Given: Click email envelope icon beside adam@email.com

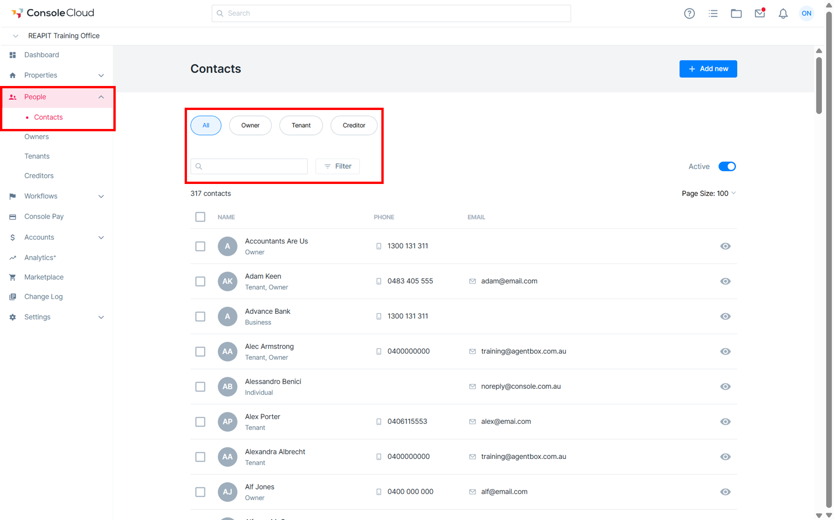Looking at the screenshot, I should (473, 281).
